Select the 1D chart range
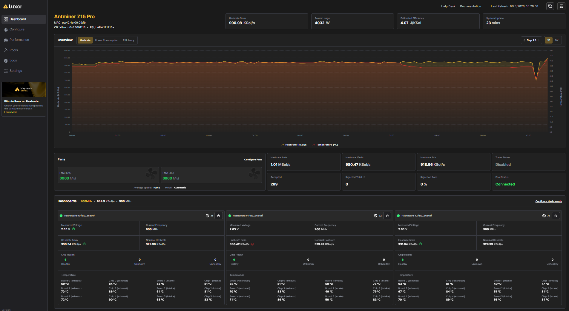Screen dimensions: 569x311 point(548,40)
